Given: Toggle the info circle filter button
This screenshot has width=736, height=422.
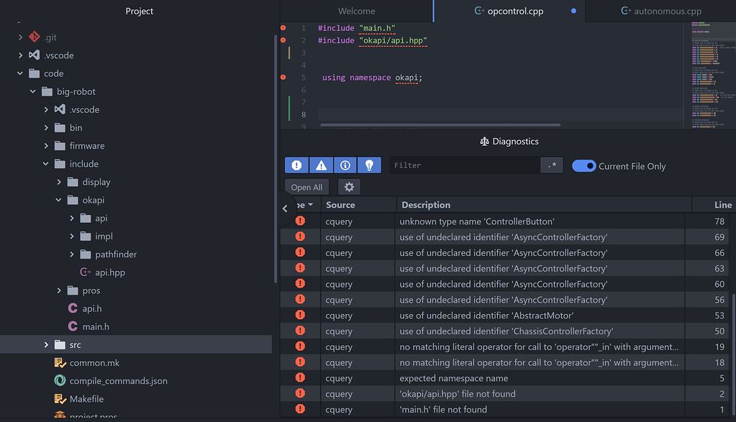Looking at the screenshot, I should pyautogui.click(x=345, y=165).
